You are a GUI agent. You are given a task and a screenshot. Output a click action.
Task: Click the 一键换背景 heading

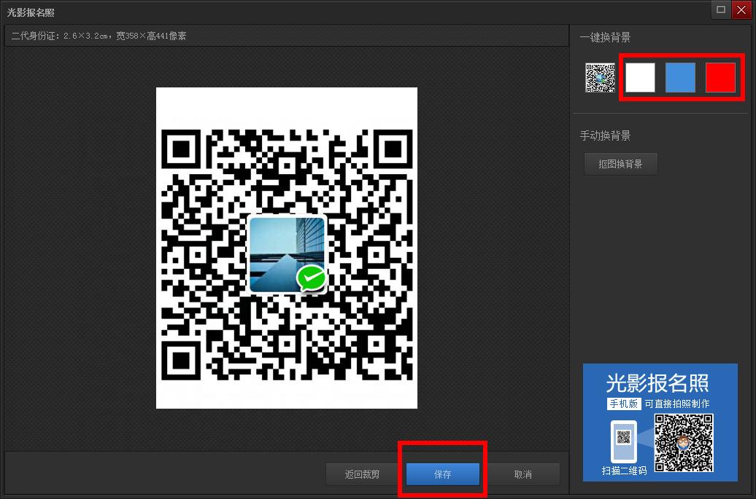point(605,38)
